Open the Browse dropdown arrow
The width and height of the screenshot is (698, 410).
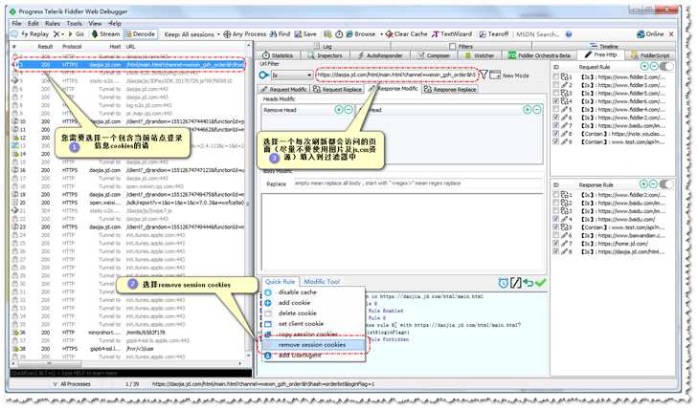coord(381,34)
